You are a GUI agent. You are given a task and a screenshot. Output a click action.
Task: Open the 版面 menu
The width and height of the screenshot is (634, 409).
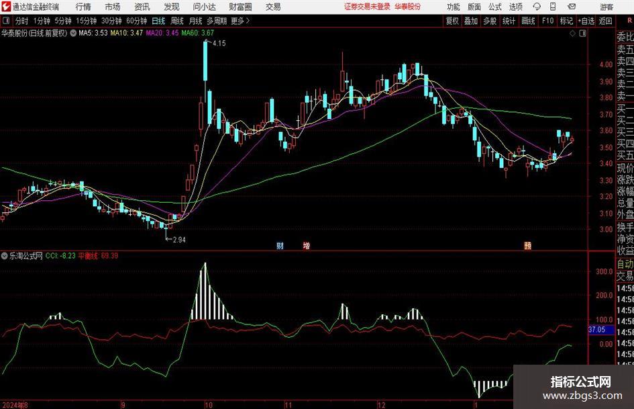(x=474, y=7)
